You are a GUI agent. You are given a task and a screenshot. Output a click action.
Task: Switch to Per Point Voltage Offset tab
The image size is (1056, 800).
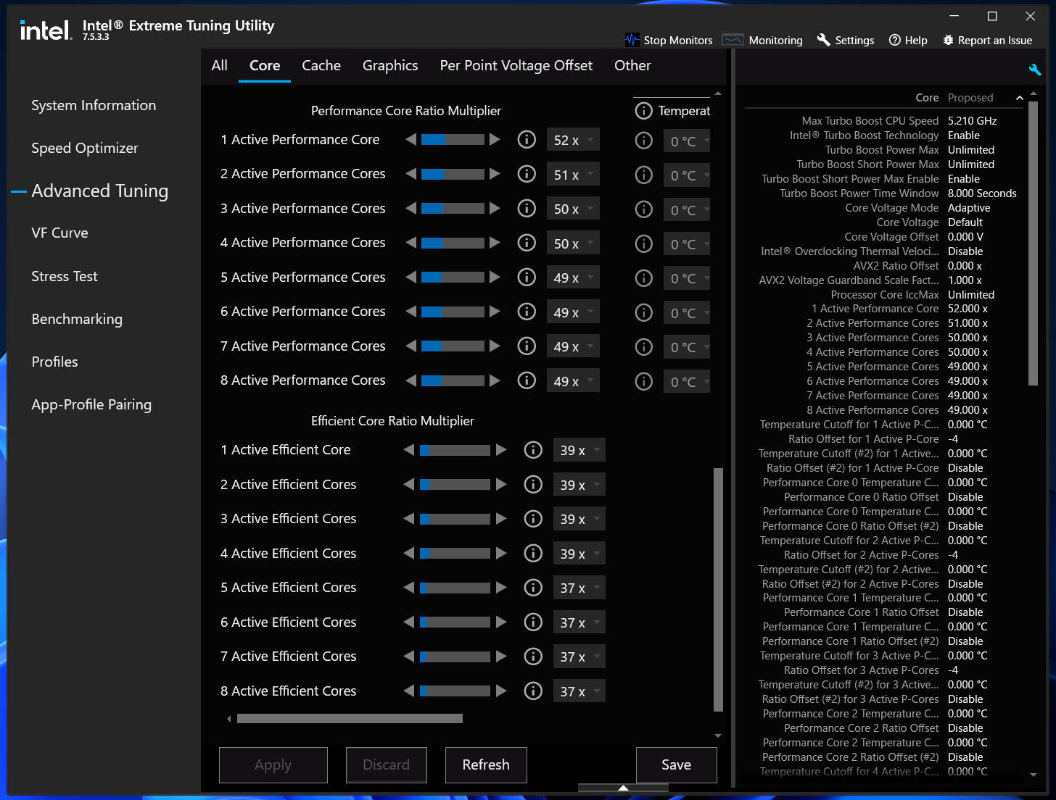[516, 65]
